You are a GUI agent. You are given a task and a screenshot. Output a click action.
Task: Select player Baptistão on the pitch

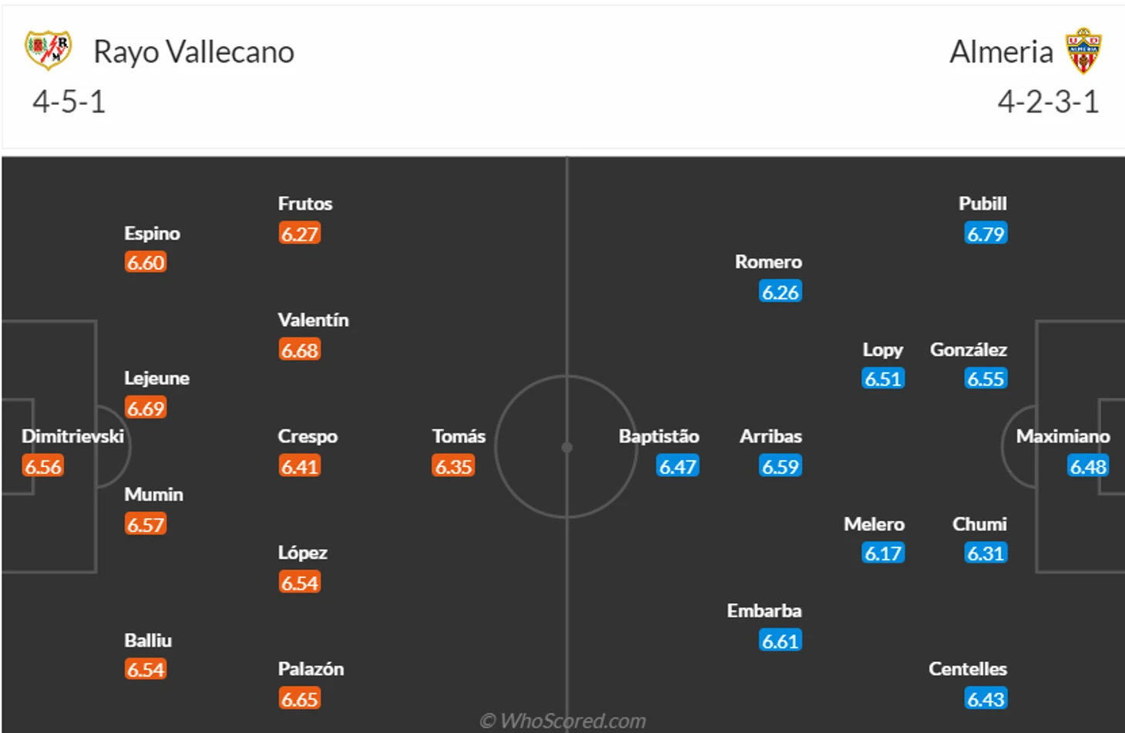pos(660,436)
